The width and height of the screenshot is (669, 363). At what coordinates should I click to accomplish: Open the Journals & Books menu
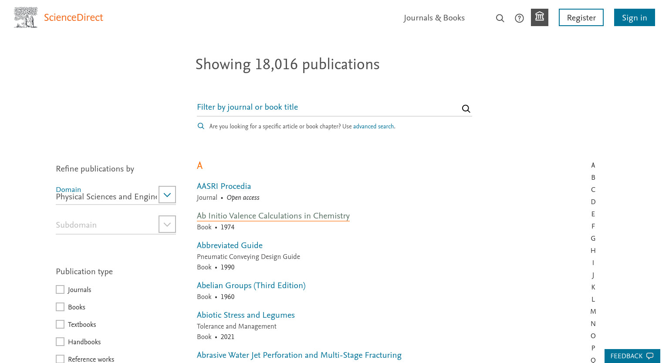(434, 18)
